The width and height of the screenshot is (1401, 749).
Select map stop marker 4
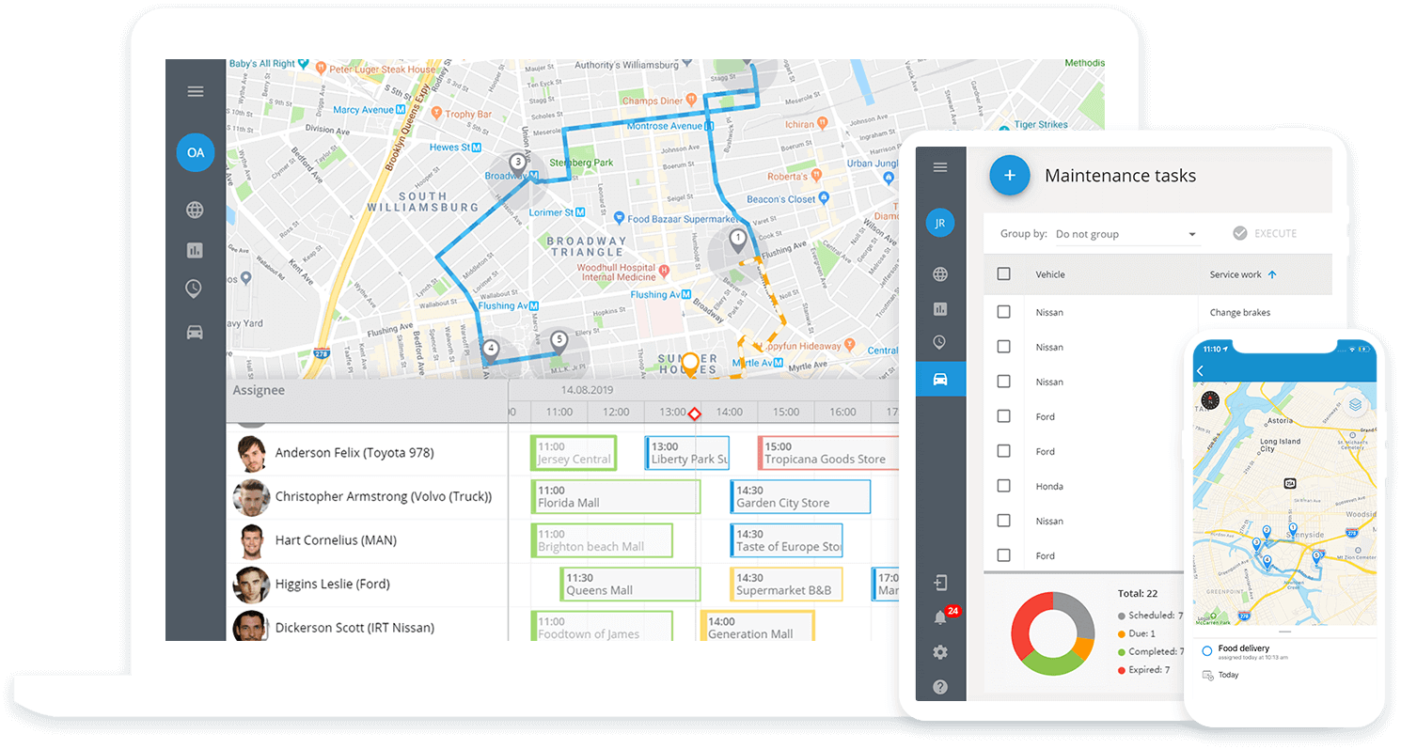click(x=490, y=351)
